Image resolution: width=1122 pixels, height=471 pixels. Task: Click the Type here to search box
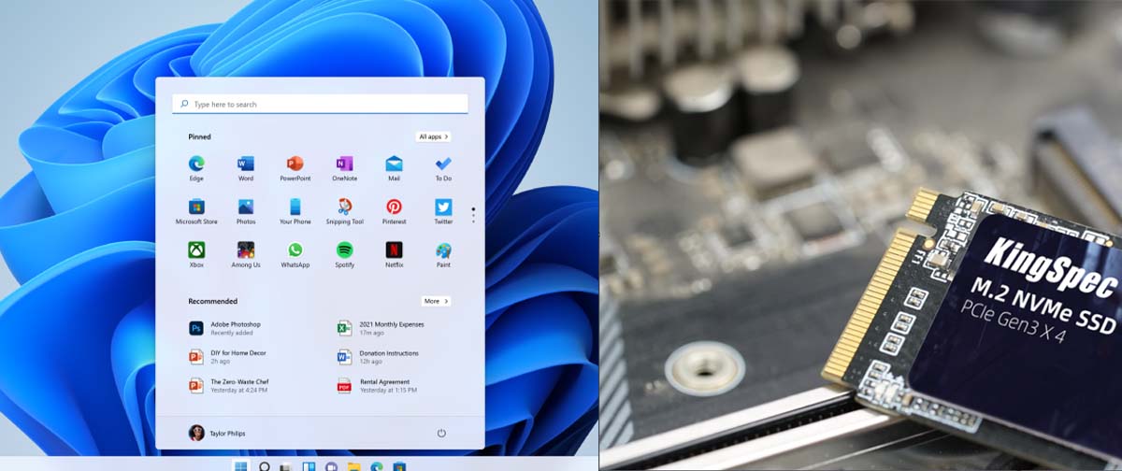[x=320, y=104]
